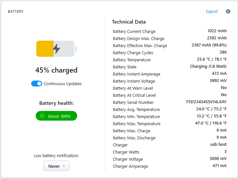Click the Good. 100% health badge
Viewport: 238px width, 179px height.
pyautogui.click(x=56, y=116)
